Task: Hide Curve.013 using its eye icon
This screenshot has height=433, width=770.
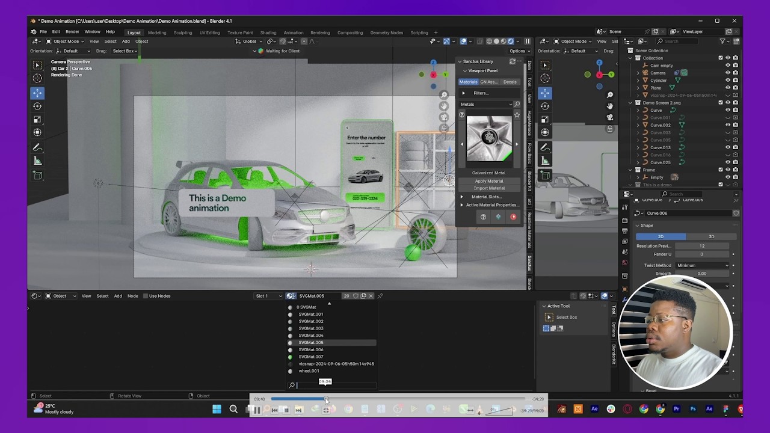Action: [727, 147]
